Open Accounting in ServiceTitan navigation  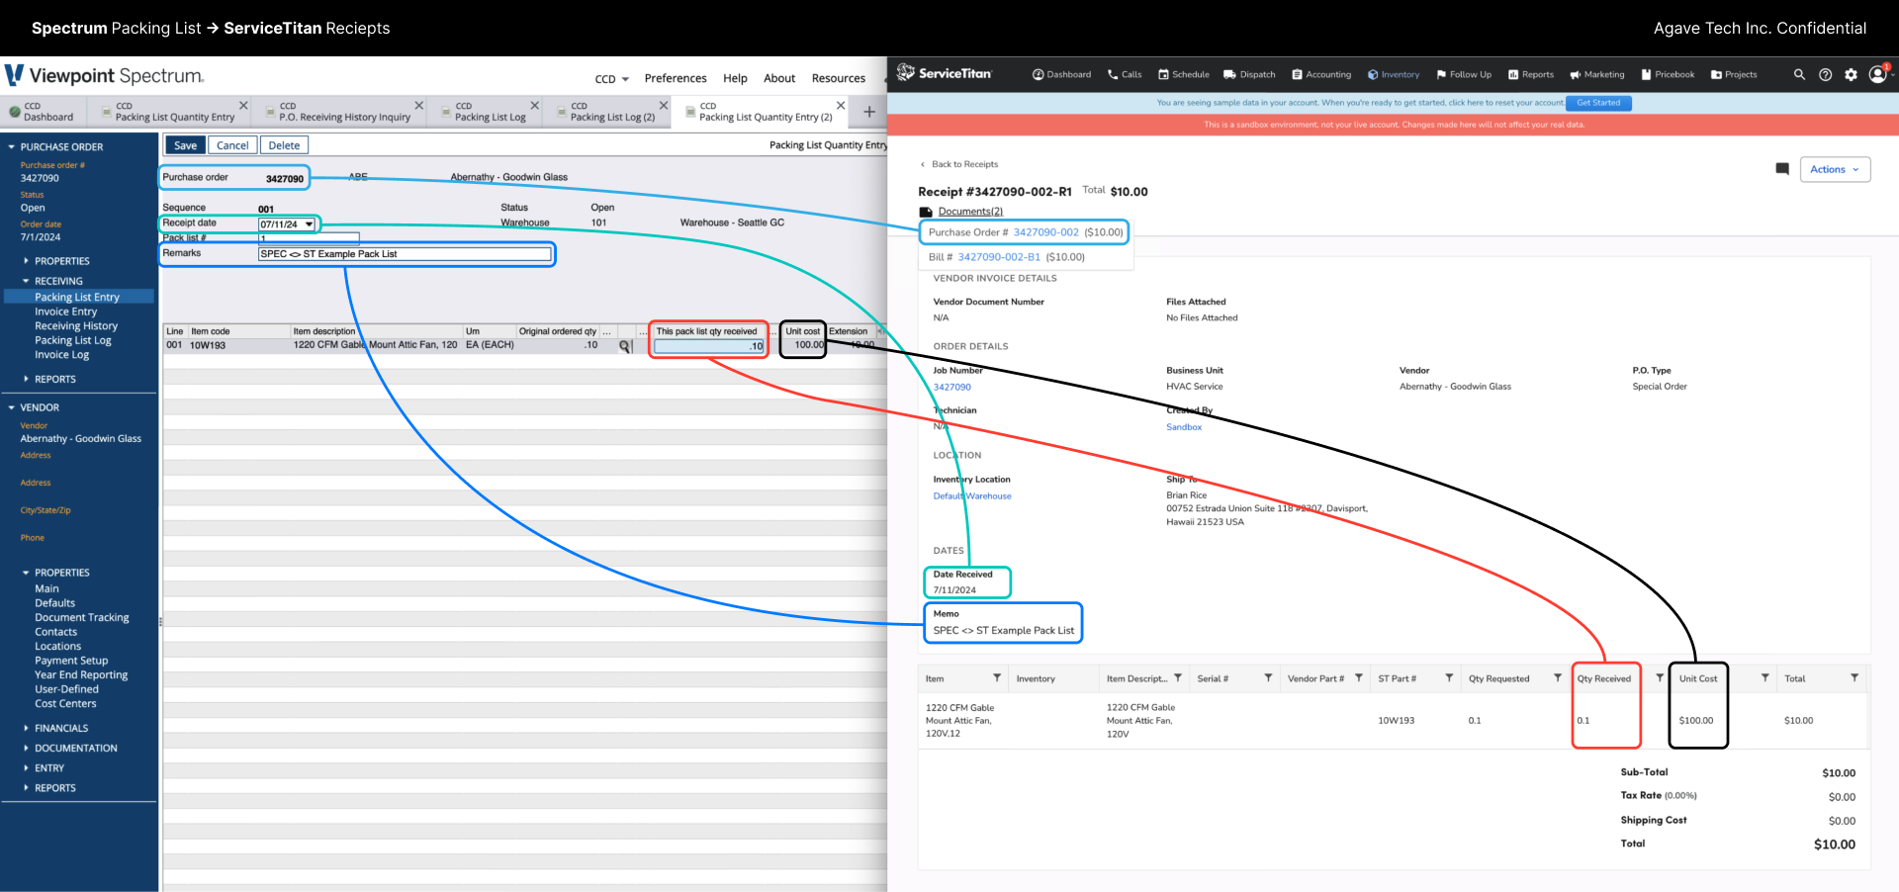click(x=1321, y=74)
